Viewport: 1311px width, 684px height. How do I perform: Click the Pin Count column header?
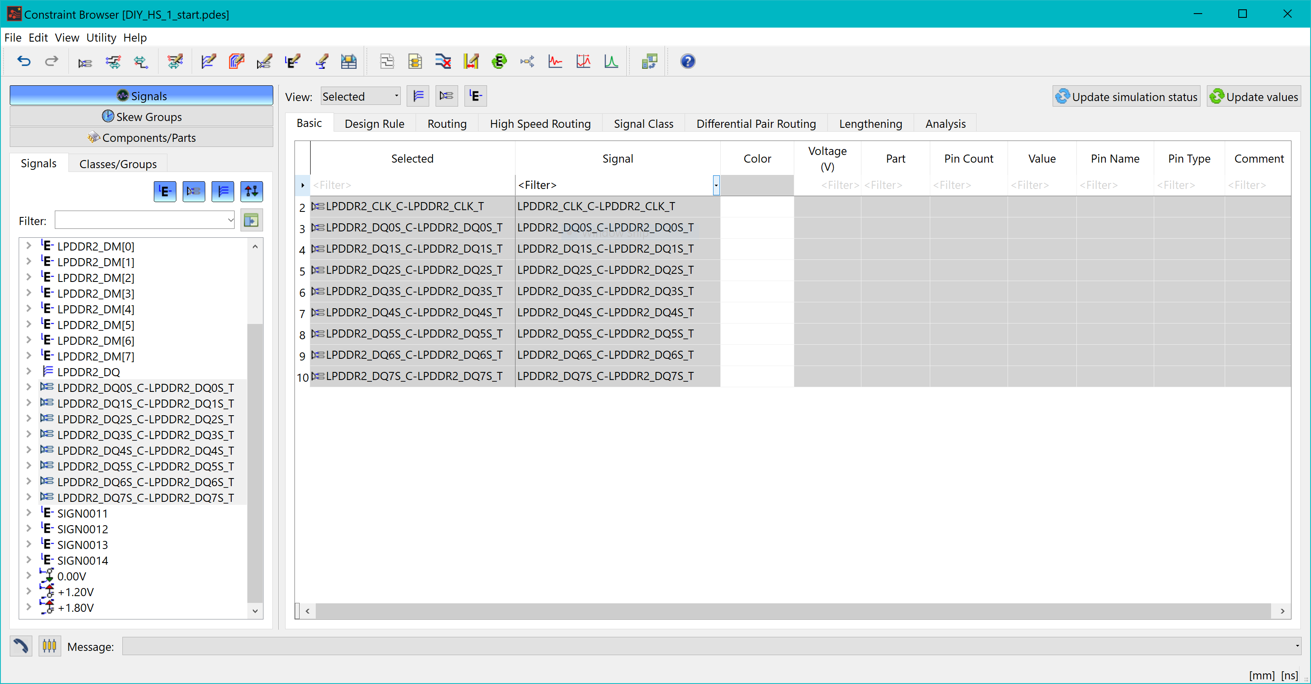click(968, 159)
